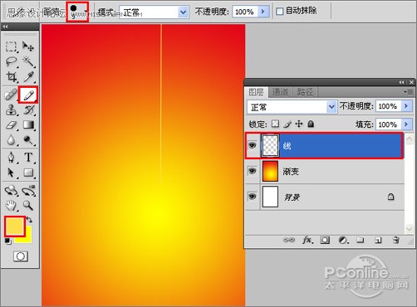Viewport: 417px width, 307px height.
Task: Pick the Dodge tool
Action: click(28, 140)
